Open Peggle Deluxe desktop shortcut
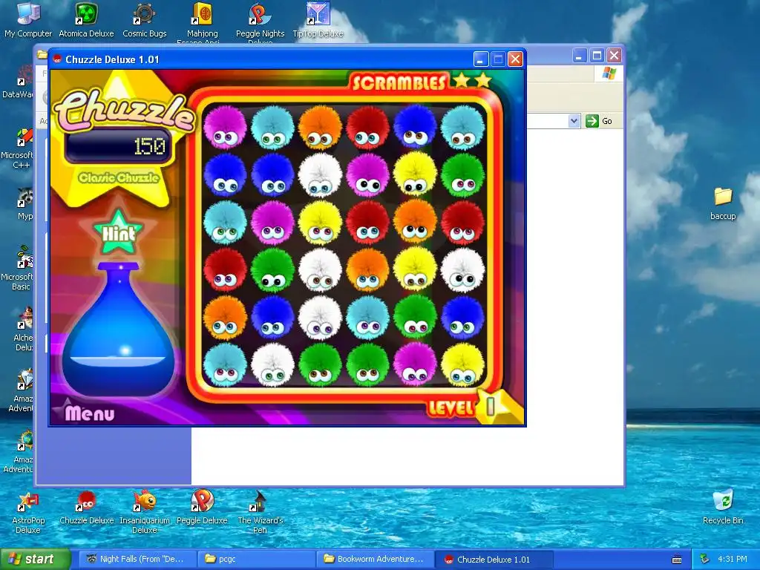Viewport: 760px width, 570px height. click(x=202, y=508)
